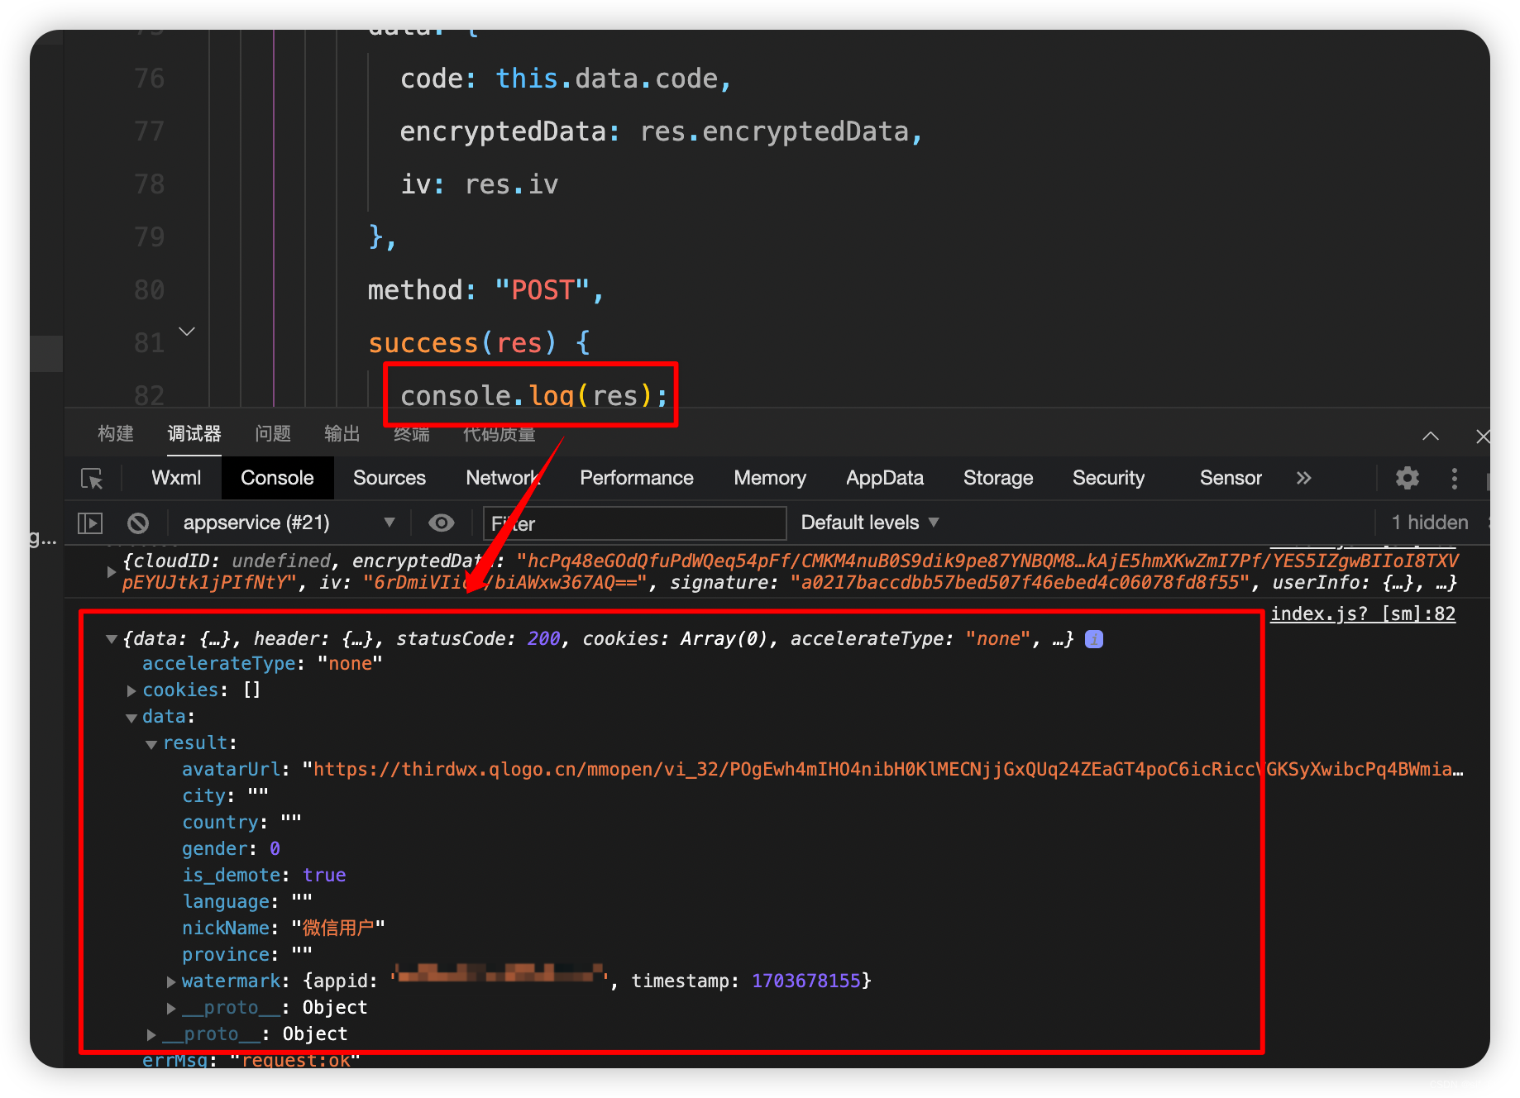Click the 1 hidden messages label
Screen dimensions: 1520x1098
coord(1430,523)
